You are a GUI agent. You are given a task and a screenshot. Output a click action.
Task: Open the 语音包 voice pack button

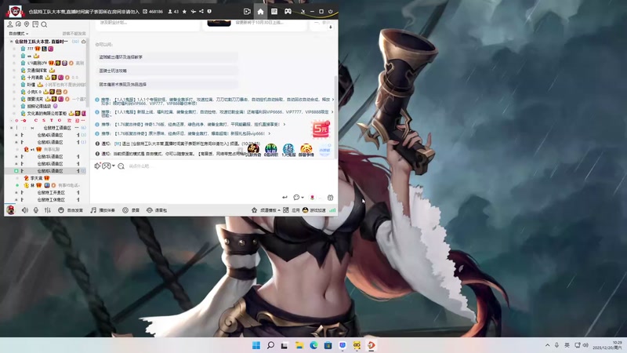click(x=156, y=210)
